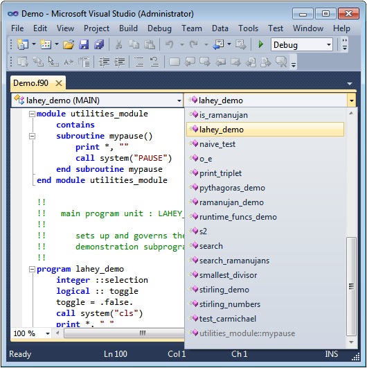Open the Debug menu

[x=159, y=28]
